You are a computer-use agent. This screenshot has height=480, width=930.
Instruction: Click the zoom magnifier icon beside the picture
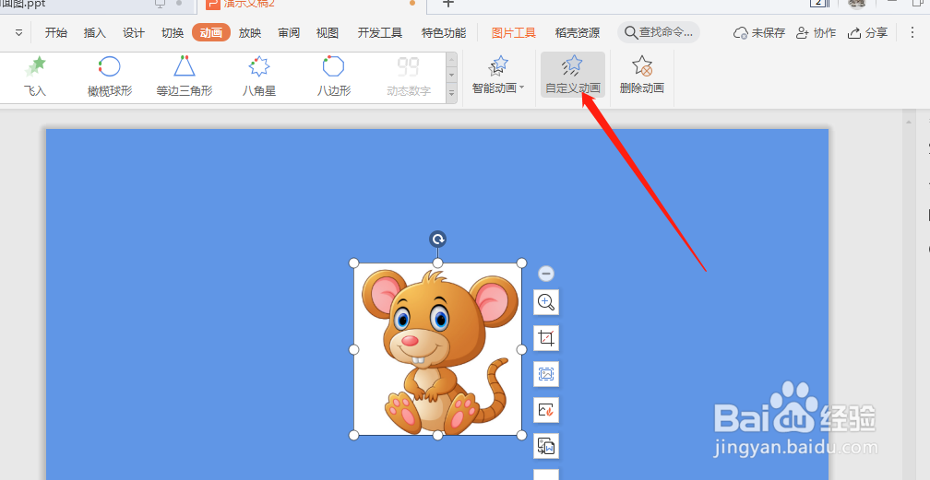tap(546, 302)
